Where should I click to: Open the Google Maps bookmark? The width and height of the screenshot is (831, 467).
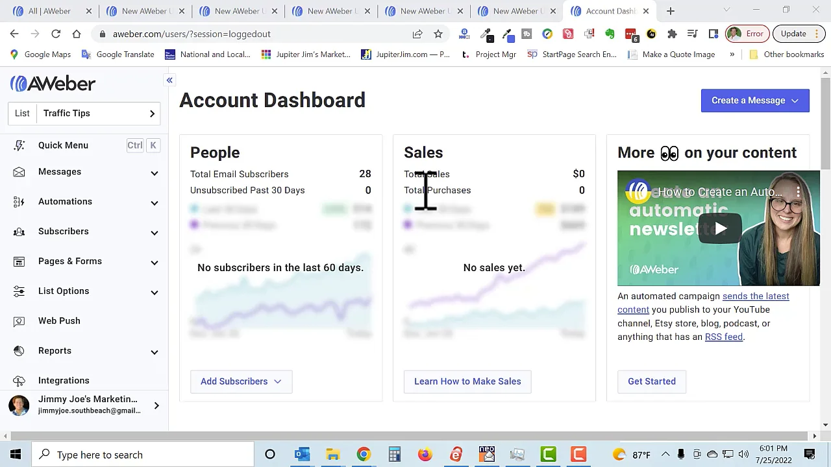click(40, 54)
